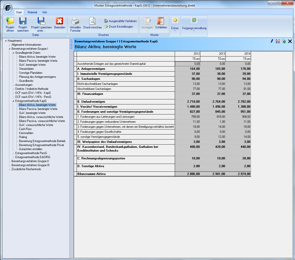Open Planung des Anlagevermögens

click(x=38, y=77)
